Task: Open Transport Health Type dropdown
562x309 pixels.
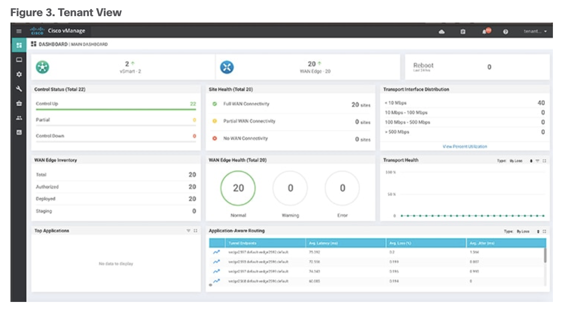Action: click(x=520, y=161)
